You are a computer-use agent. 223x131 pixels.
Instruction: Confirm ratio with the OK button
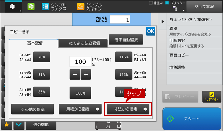(x=151, y=31)
